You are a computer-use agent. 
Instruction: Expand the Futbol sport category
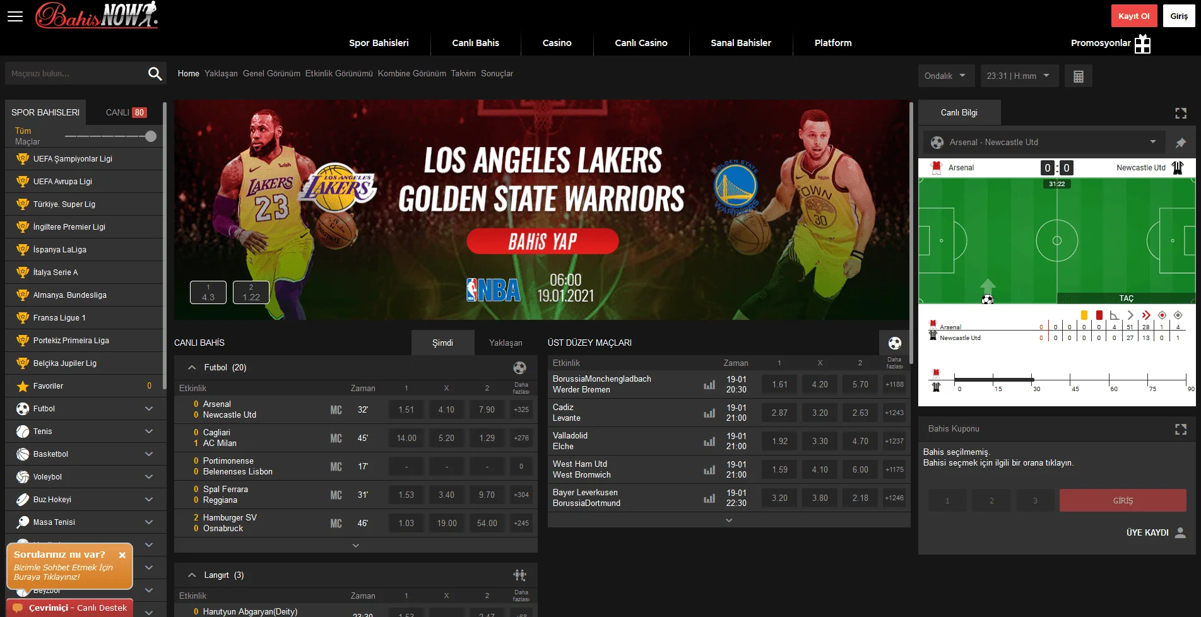pos(149,409)
